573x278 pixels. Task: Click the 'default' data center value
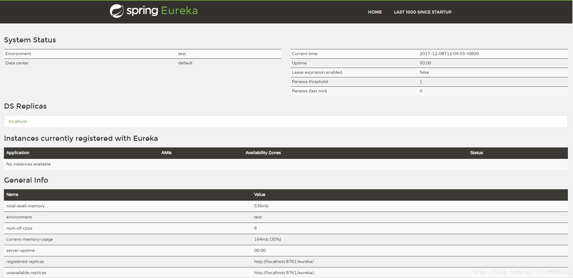[x=185, y=63]
